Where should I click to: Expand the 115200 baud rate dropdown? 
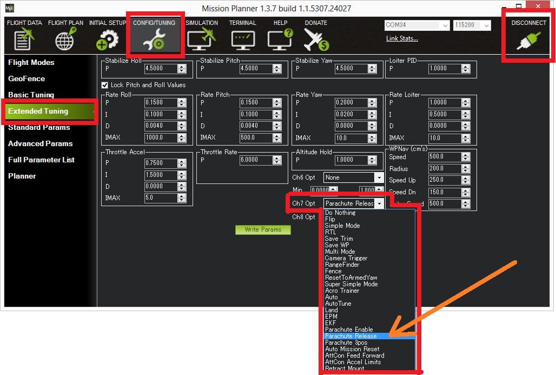pos(486,25)
